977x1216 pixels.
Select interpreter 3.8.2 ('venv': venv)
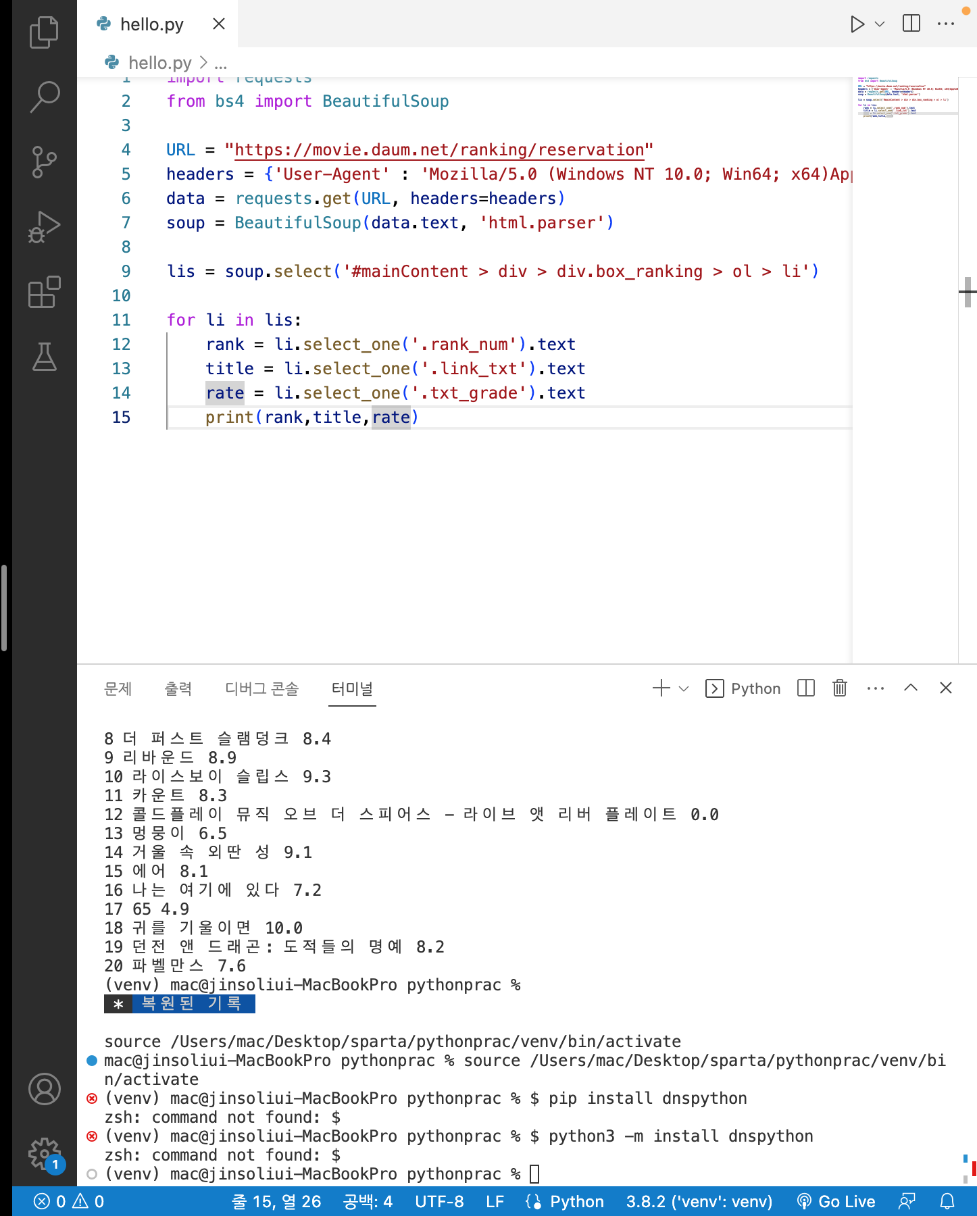click(699, 1201)
